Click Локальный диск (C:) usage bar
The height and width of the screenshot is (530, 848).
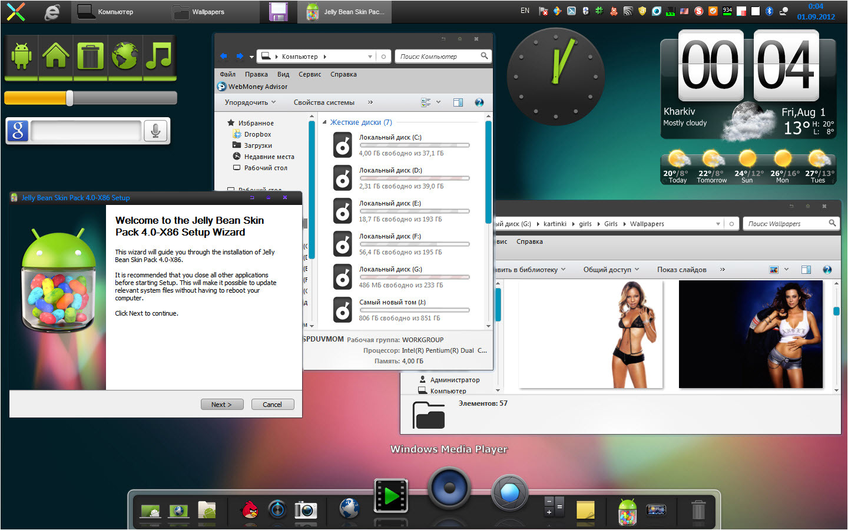click(x=415, y=145)
